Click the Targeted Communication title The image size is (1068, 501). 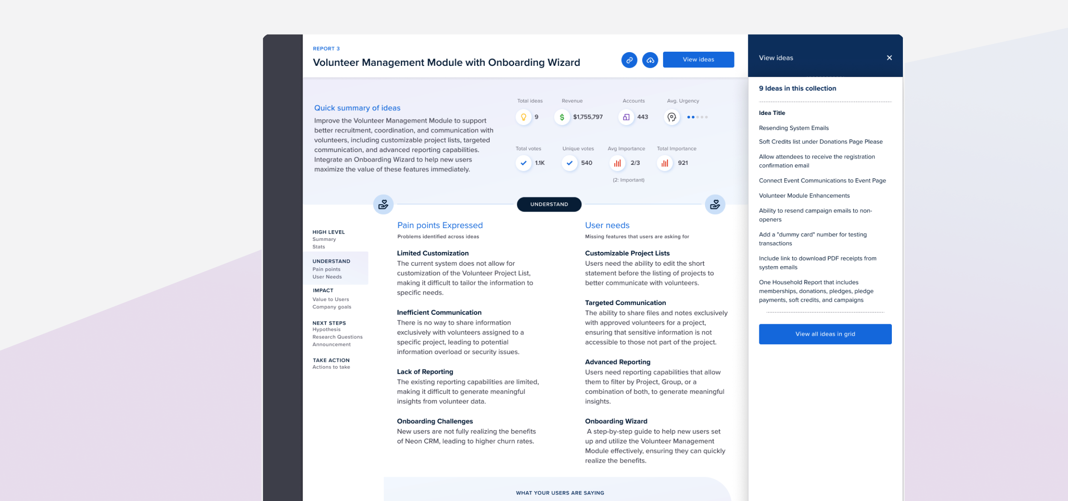625,303
